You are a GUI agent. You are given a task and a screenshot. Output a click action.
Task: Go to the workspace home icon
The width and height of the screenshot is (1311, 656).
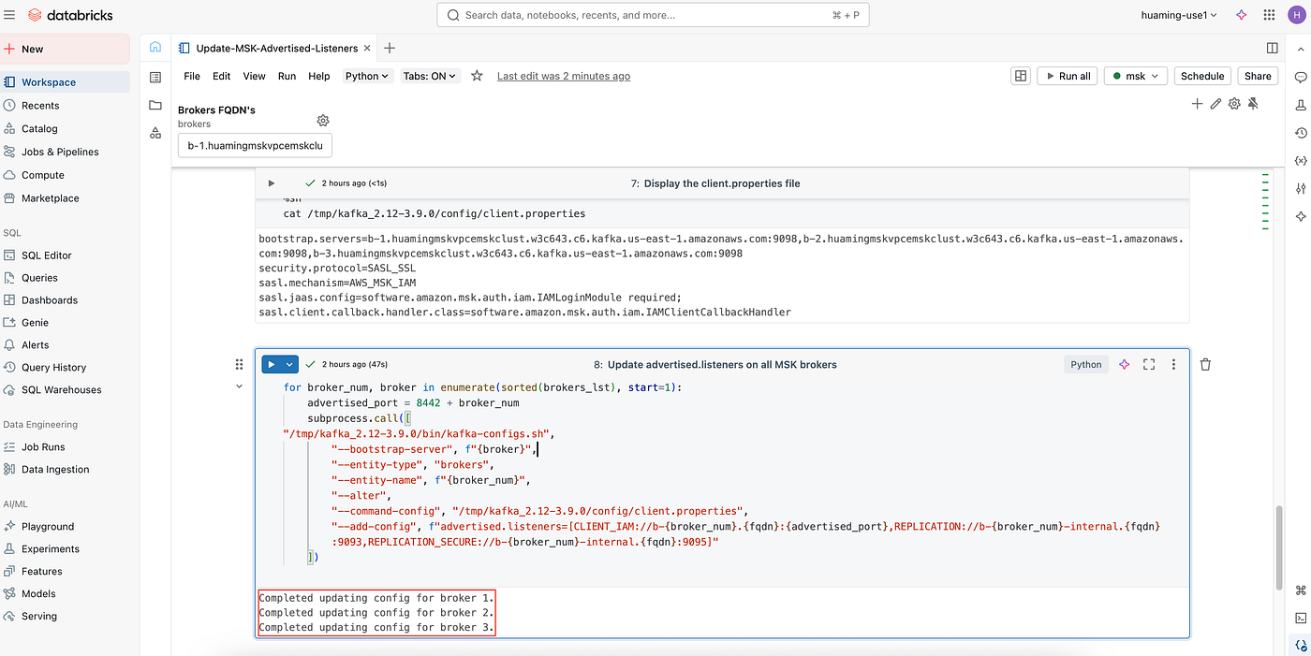[x=155, y=48]
